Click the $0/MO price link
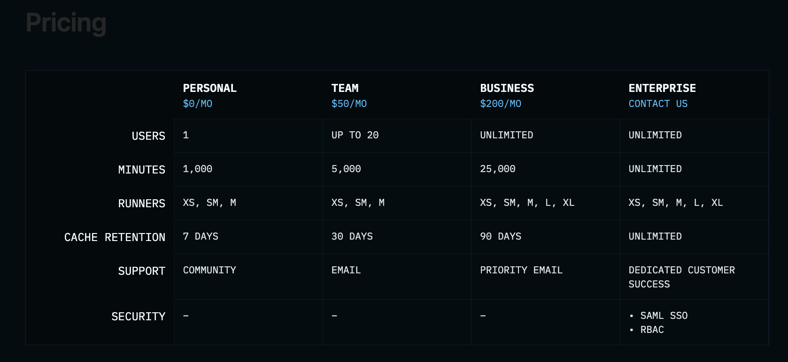 pos(197,104)
